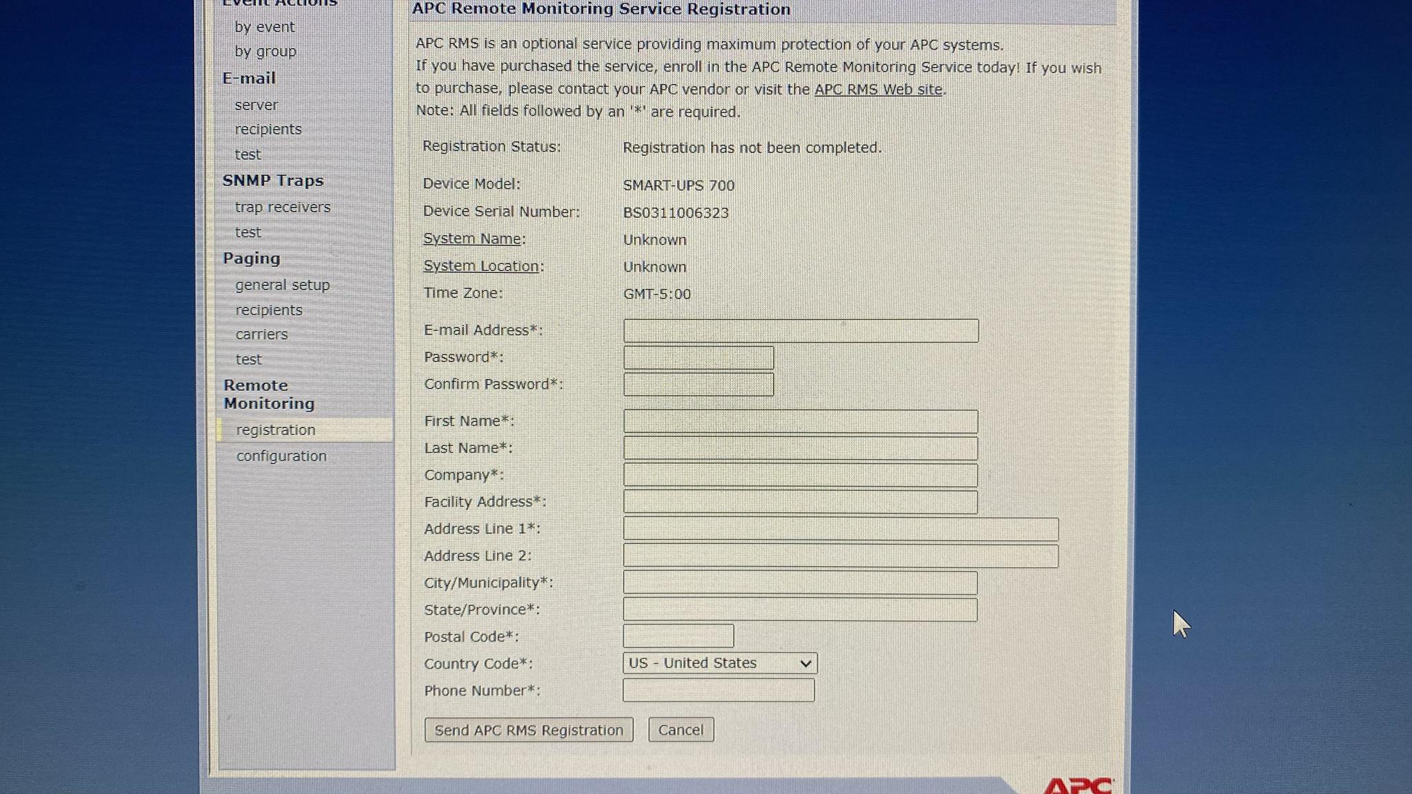Focus the State/Province field
Screen dimensions: 1412x794
click(800, 610)
